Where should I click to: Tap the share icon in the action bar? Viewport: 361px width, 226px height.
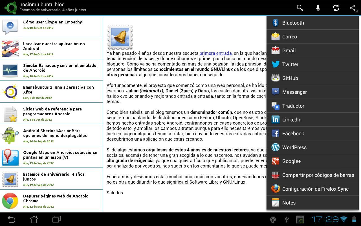point(353,8)
